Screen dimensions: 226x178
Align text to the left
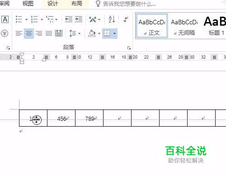(x=19, y=33)
